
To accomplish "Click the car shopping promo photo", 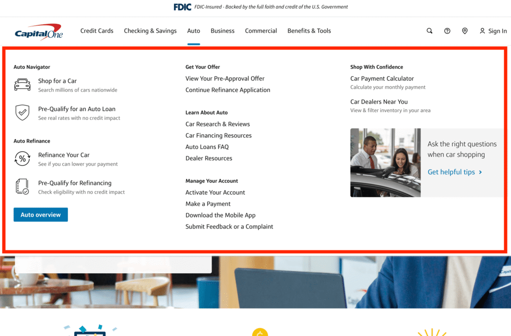I will (x=385, y=163).
